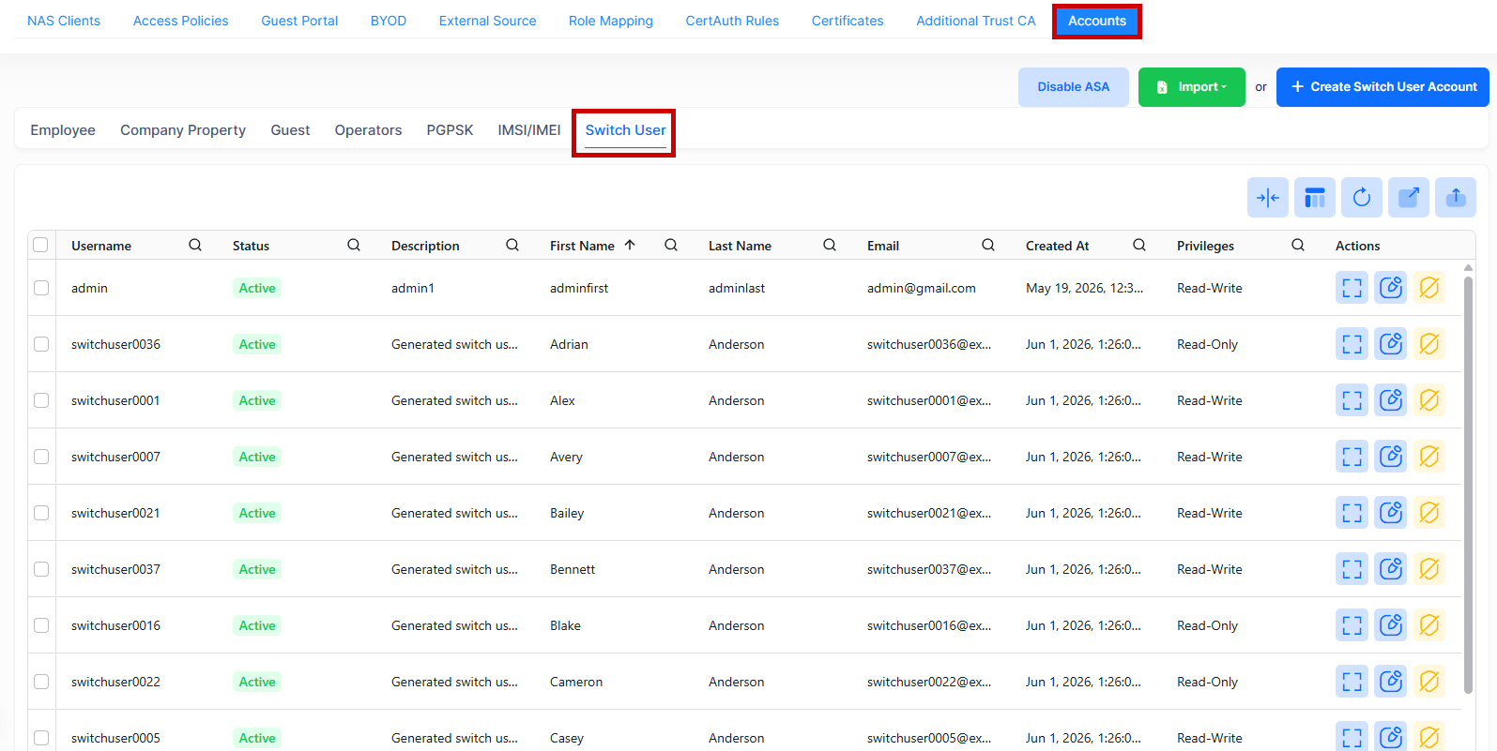
Task: Search the Created At column
Action: (x=1139, y=245)
